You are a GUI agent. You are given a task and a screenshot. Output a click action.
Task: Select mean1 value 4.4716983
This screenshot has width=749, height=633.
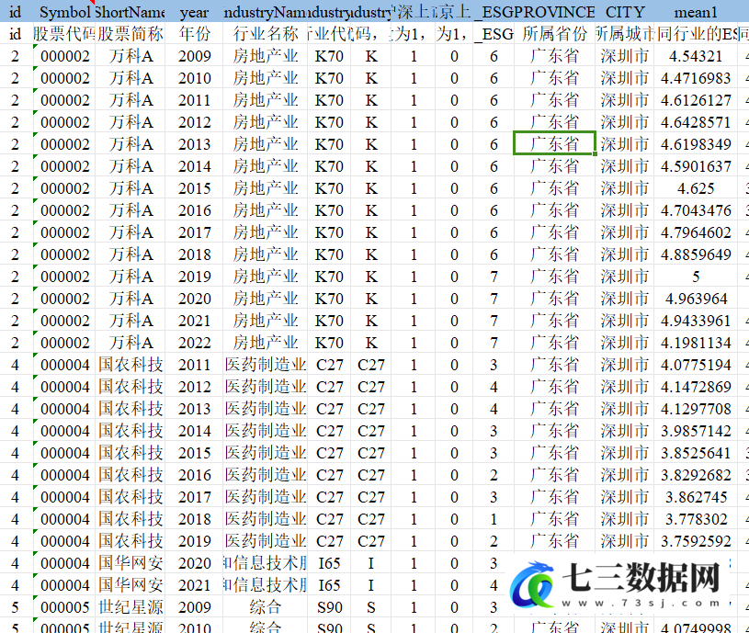pos(696,78)
